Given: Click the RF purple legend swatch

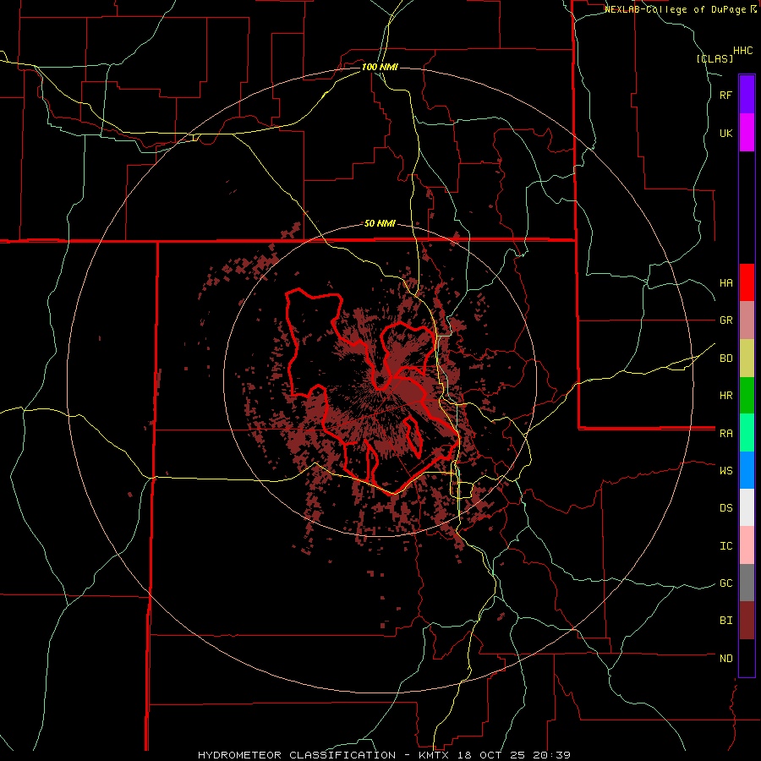Looking at the screenshot, I should click(x=747, y=95).
